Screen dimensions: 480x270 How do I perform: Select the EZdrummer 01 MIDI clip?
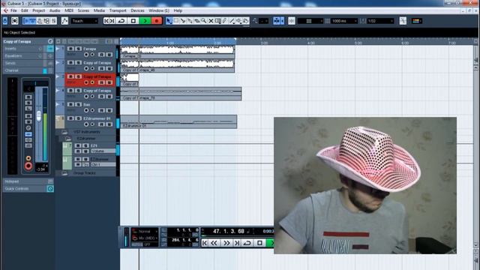[x=178, y=121]
